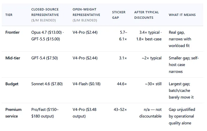Click the GPT-5.4 ($7.50) cell

point(45,58)
